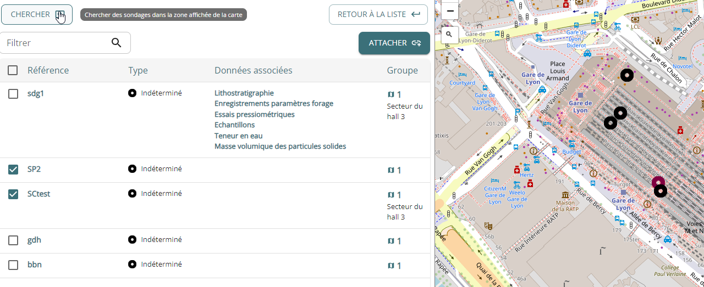Click the borehole type icon for SP2
The height and width of the screenshot is (287, 704).
(132, 169)
